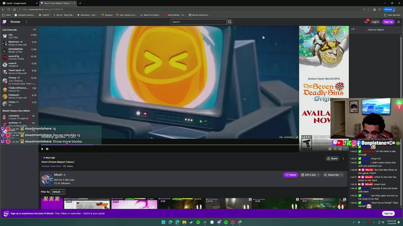This screenshot has width=403, height=226.
Task: Open the user profile icon menu
Action: [399, 22]
